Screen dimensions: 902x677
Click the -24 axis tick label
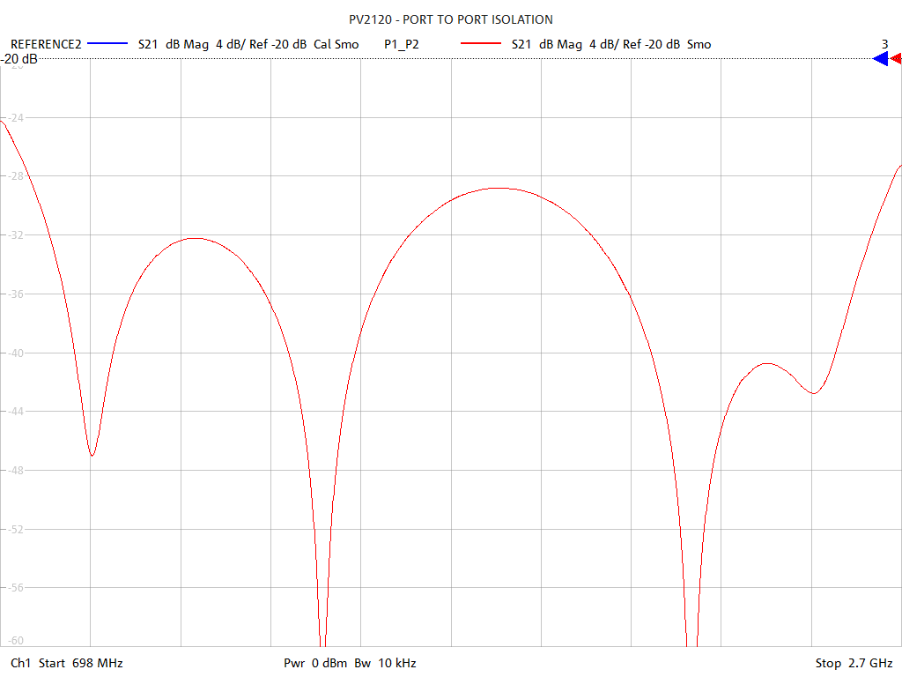point(14,117)
